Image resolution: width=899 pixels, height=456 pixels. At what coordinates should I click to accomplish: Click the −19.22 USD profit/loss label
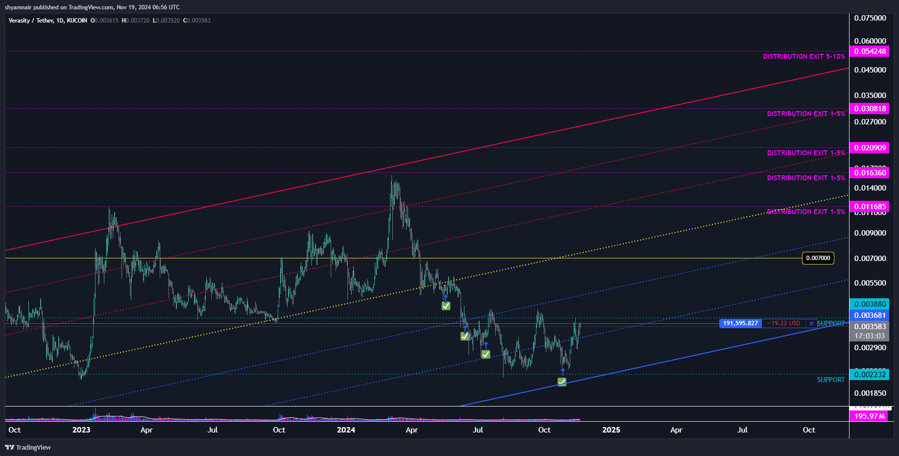[783, 323]
